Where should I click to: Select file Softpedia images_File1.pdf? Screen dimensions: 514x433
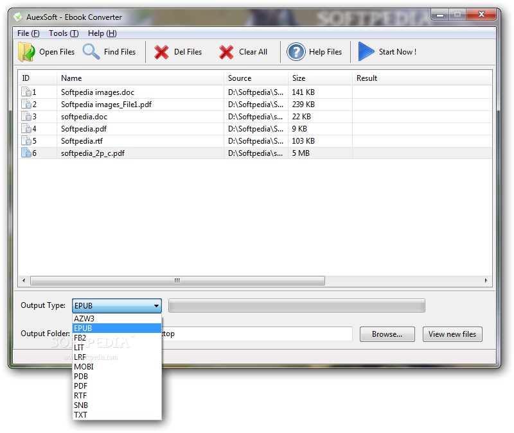pyautogui.click(x=106, y=105)
